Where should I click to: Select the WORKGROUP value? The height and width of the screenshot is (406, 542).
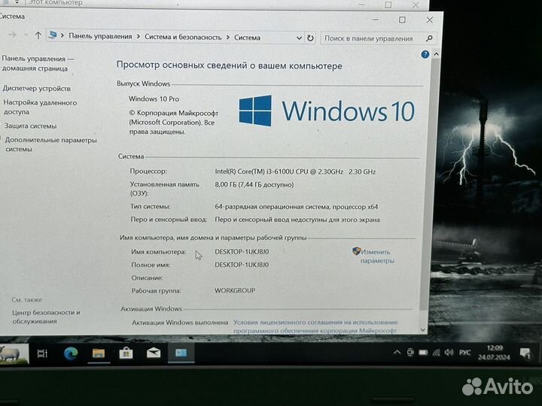point(235,291)
